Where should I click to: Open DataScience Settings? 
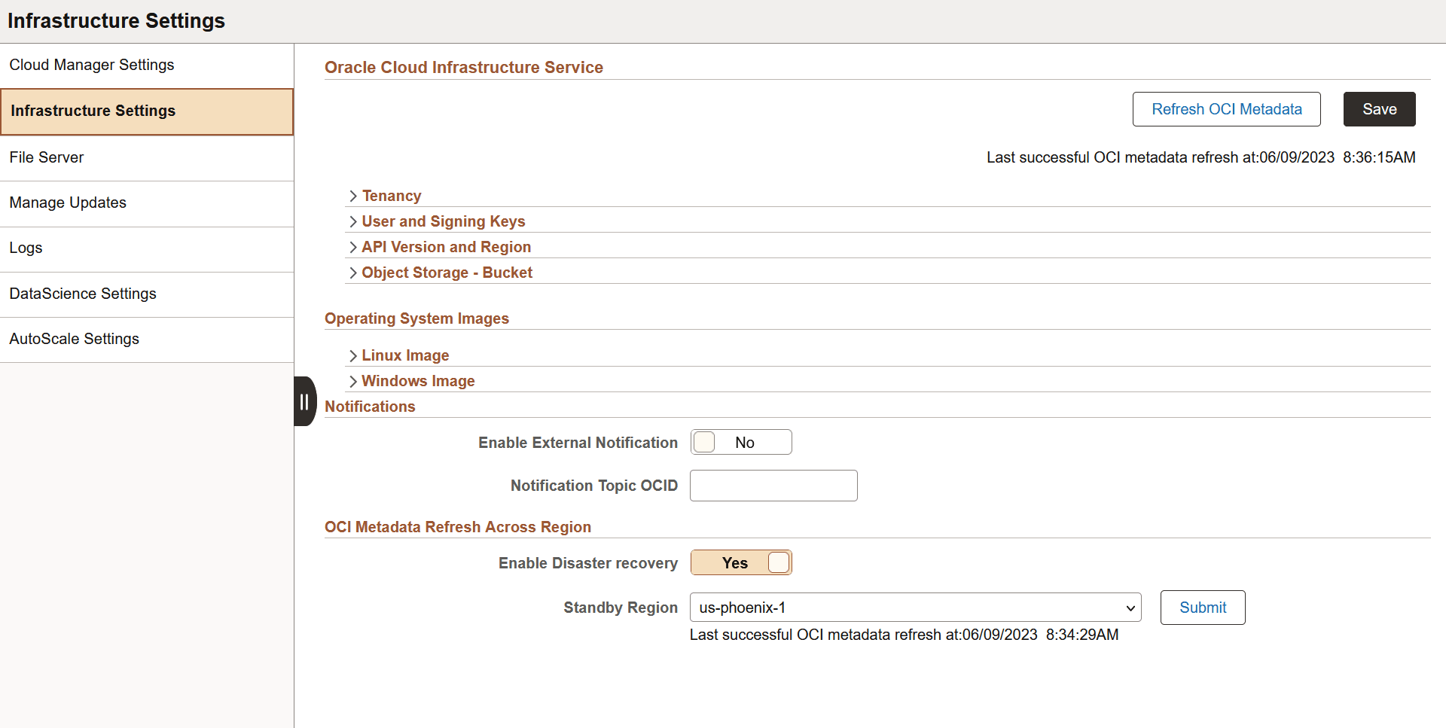click(x=83, y=294)
